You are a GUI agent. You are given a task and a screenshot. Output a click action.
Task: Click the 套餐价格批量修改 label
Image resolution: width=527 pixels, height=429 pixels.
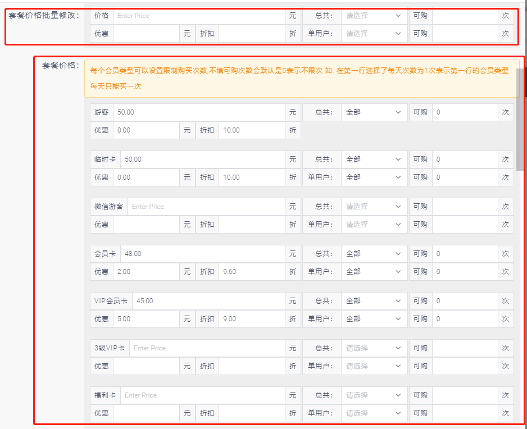pyautogui.click(x=44, y=16)
